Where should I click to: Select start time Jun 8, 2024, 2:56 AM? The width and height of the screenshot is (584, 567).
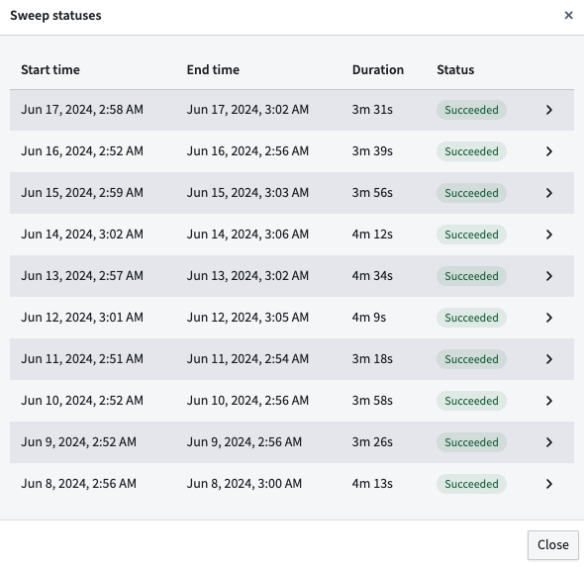tap(78, 484)
